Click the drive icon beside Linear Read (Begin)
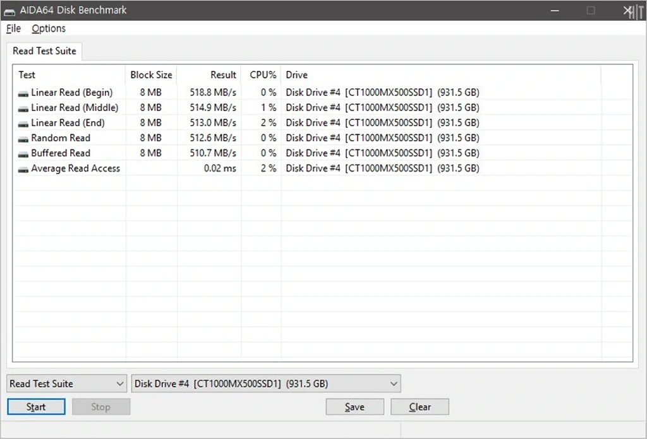The width and height of the screenshot is (647, 439). tap(23, 94)
